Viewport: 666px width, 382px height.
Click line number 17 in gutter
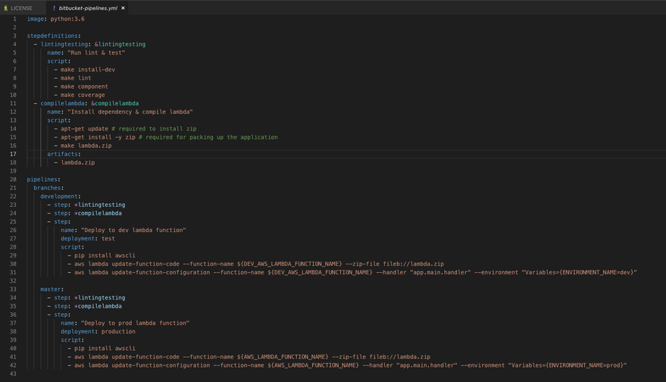point(13,155)
